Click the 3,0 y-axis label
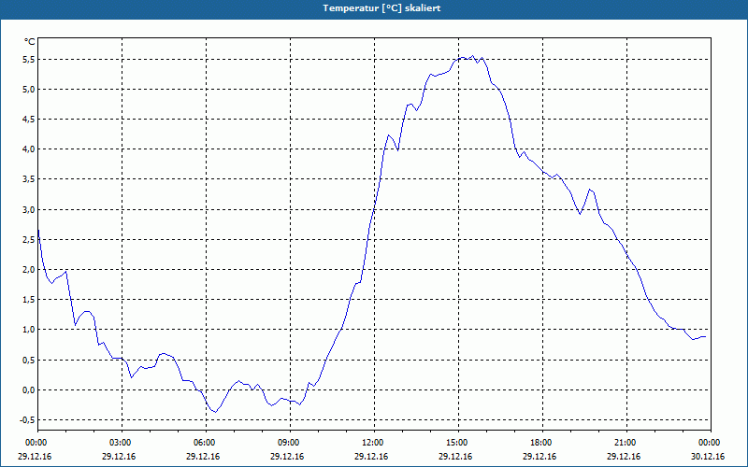 29,209
